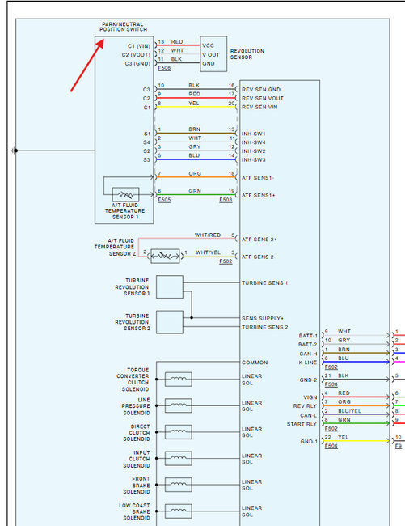
Task: Open the F505 connector link
Action: click(x=164, y=200)
